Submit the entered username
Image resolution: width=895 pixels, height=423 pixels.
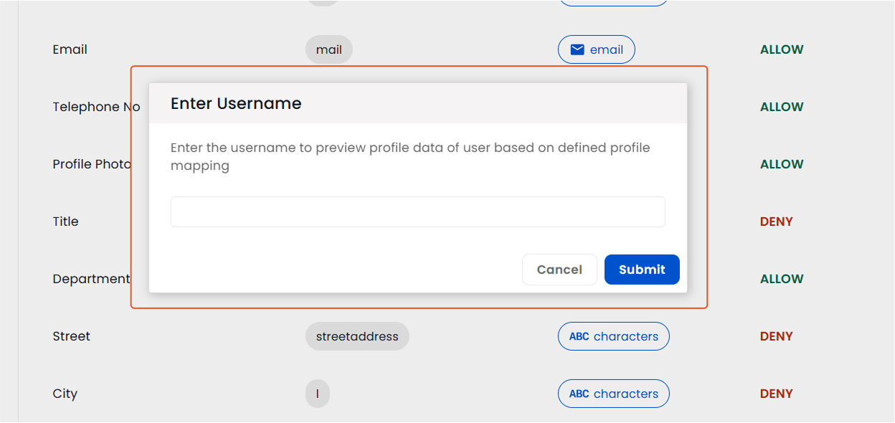pyautogui.click(x=641, y=269)
